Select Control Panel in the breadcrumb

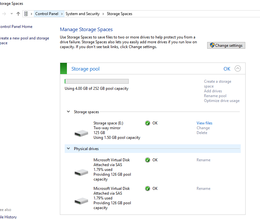pyautogui.click(x=47, y=14)
